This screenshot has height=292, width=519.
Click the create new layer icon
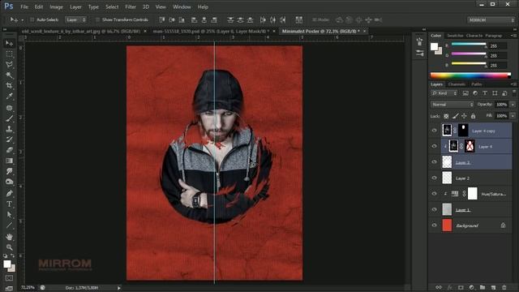(x=493, y=287)
